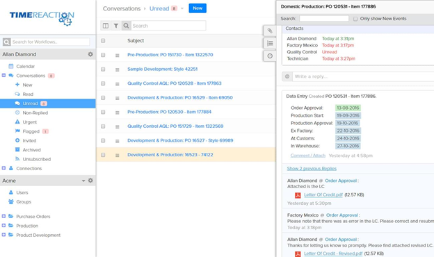This screenshot has height=257, width=434.
Task: Select the Archived sidebar label
Action: point(31,150)
